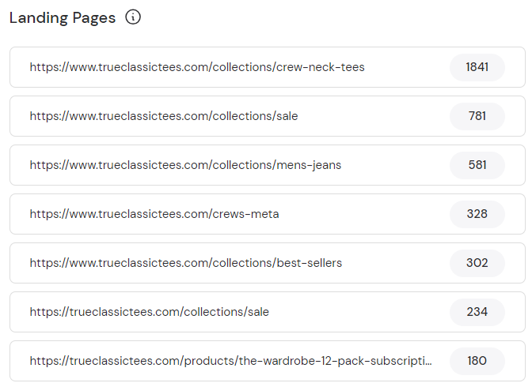This screenshot has width=532, height=383.
Task: Select the 328 count badge
Action: click(x=477, y=214)
